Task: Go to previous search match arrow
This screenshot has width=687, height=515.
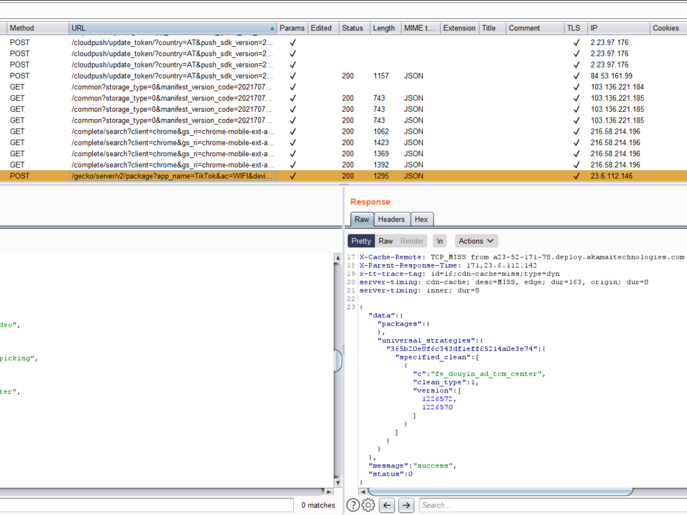Action: (387, 505)
